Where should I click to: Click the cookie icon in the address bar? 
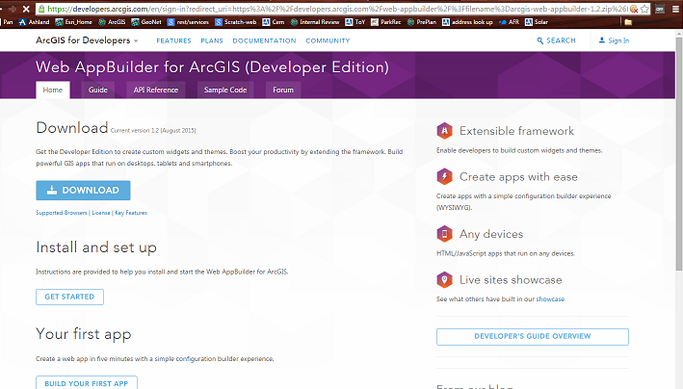(634, 9)
